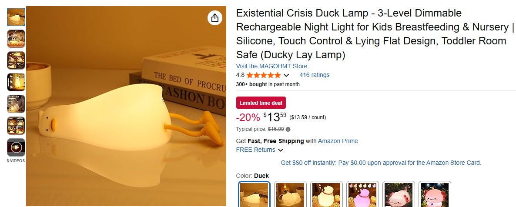This screenshot has width=516, height=207.
Task: Select the Duck color swatch
Action: click(255, 194)
